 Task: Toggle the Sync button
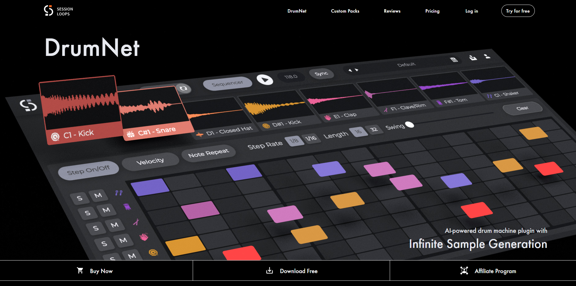click(321, 74)
